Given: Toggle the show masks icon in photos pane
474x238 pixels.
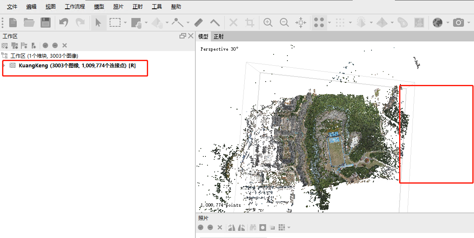Looking at the screenshot, I should click(263, 227).
